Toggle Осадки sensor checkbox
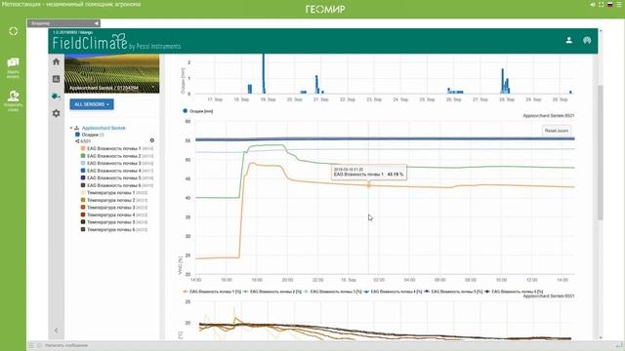 tap(78, 135)
